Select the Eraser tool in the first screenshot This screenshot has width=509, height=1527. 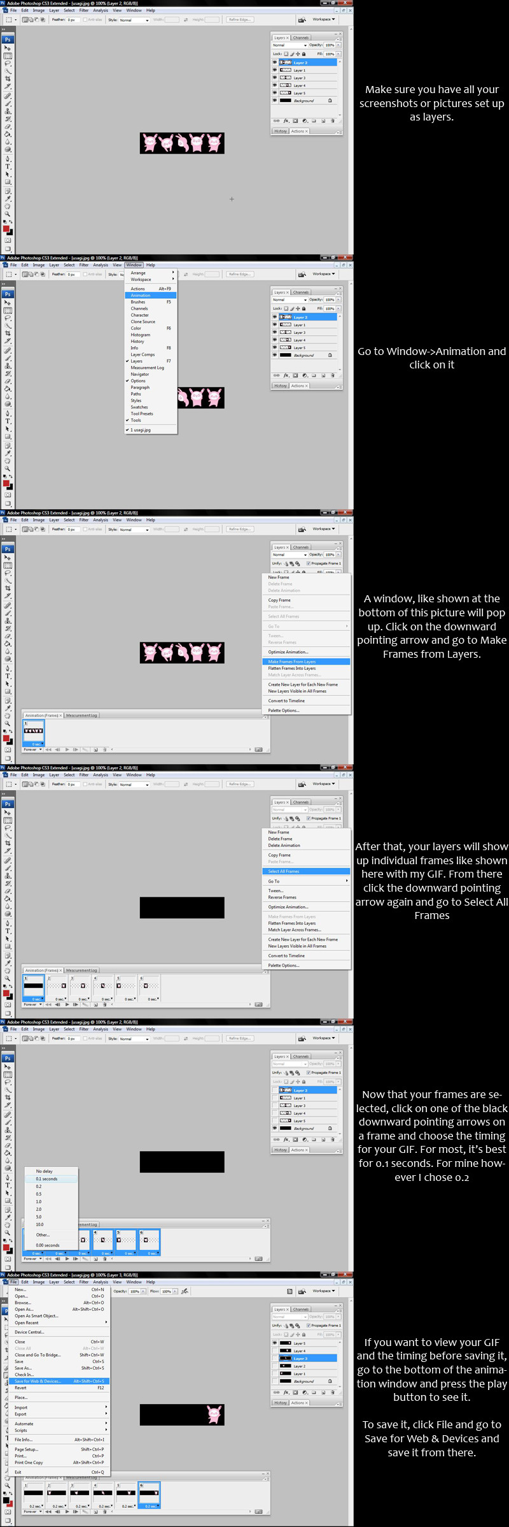point(8,126)
